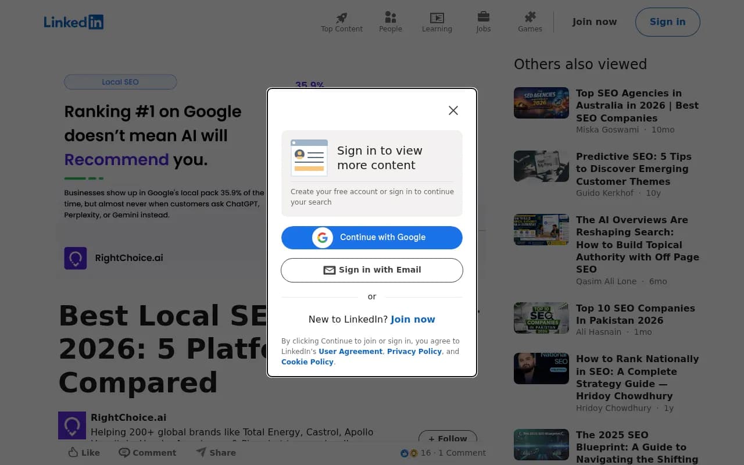This screenshot has height=465, width=744.
Task: Click the envelope icon on email button
Action: (330, 270)
